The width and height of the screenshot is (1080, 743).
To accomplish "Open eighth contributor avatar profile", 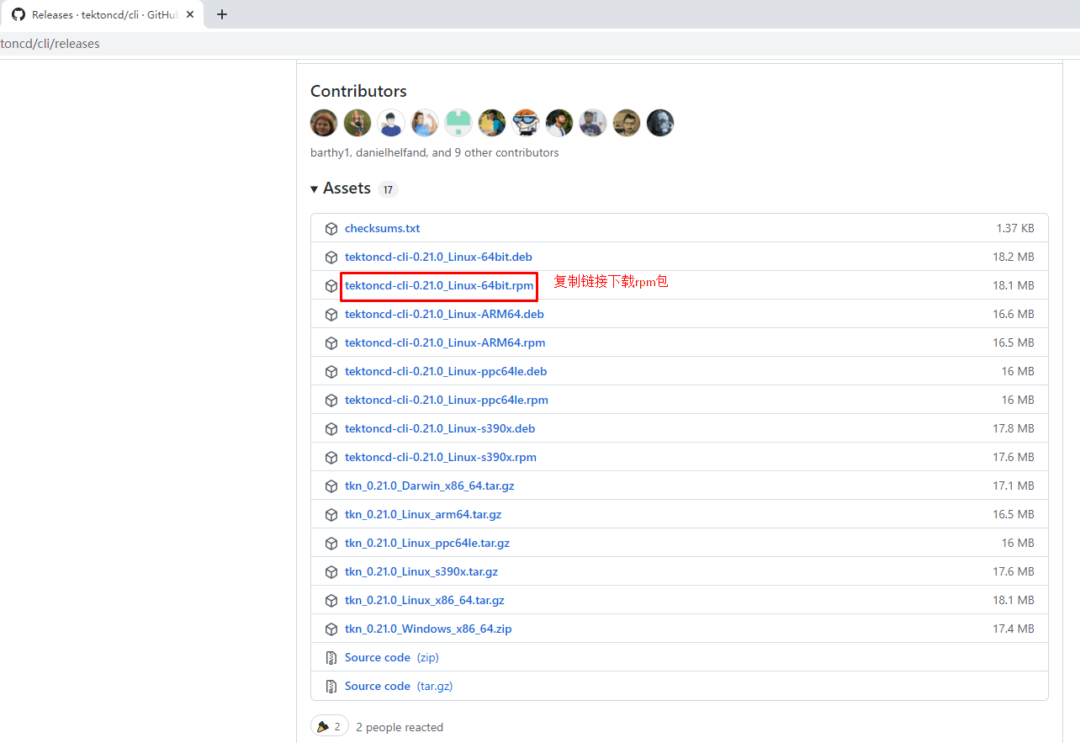I will point(559,123).
